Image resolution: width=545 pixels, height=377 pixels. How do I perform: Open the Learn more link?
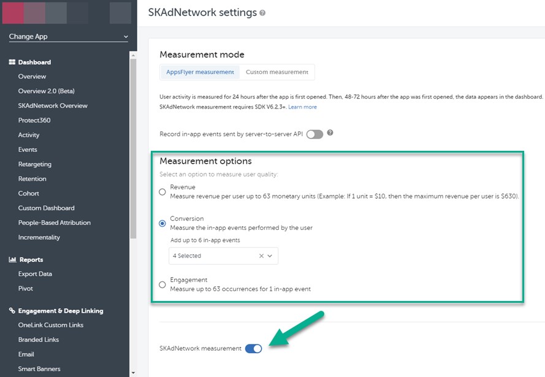pyautogui.click(x=302, y=107)
